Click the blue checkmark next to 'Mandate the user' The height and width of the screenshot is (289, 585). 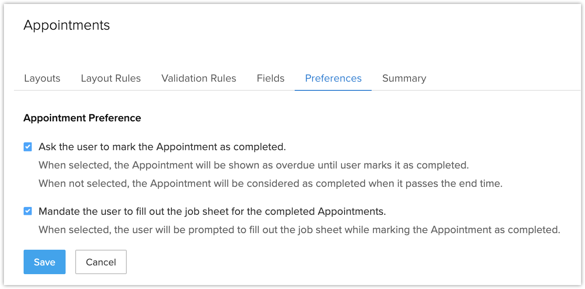[x=28, y=212]
